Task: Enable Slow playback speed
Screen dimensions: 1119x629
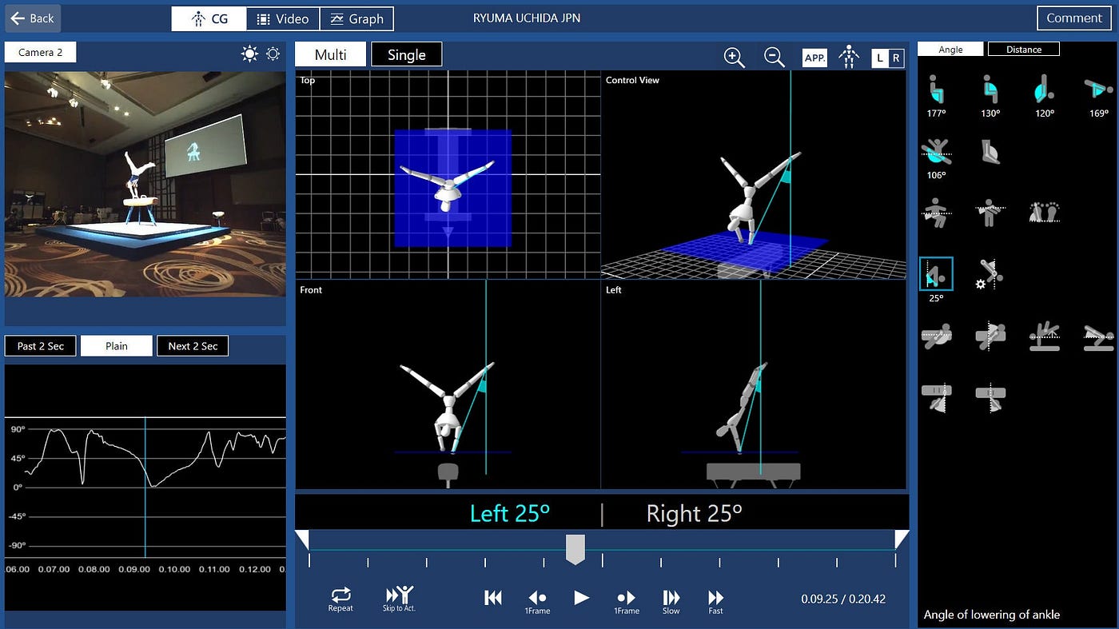Action: coord(671,601)
